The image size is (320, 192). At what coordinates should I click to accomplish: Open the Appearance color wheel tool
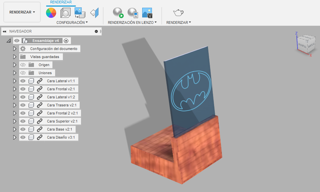pos(51,13)
